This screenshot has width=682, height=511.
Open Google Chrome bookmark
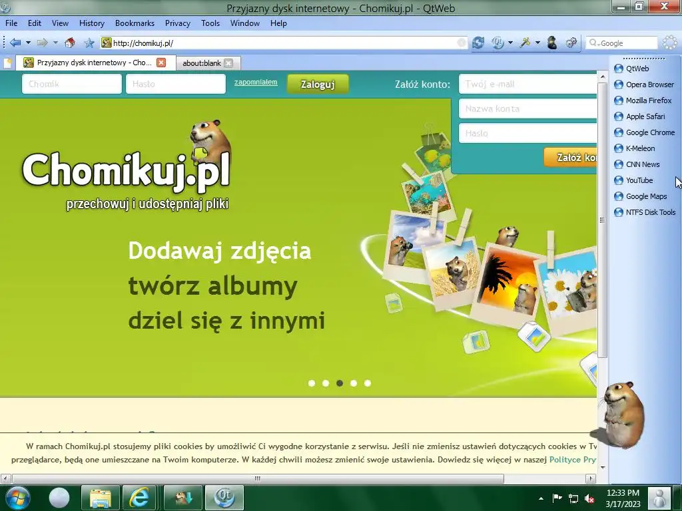644,132
